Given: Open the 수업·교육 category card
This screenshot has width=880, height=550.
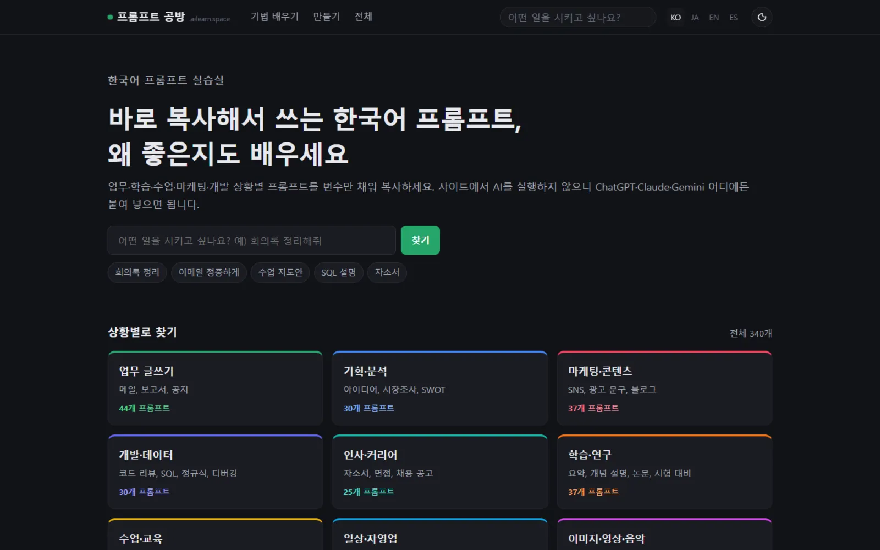Looking at the screenshot, I should point(215,534).
